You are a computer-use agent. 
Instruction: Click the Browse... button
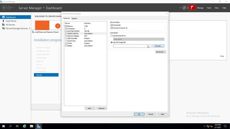pos(159,46)
